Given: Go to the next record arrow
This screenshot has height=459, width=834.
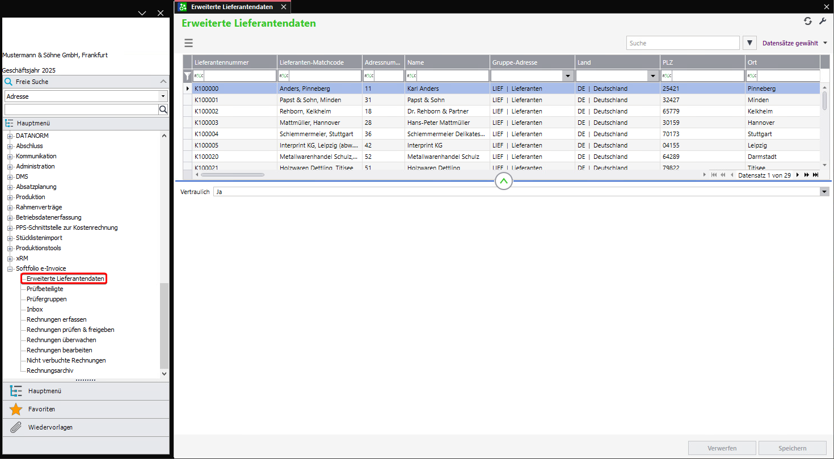Looking at the screenshot, I should click(798, 175).
